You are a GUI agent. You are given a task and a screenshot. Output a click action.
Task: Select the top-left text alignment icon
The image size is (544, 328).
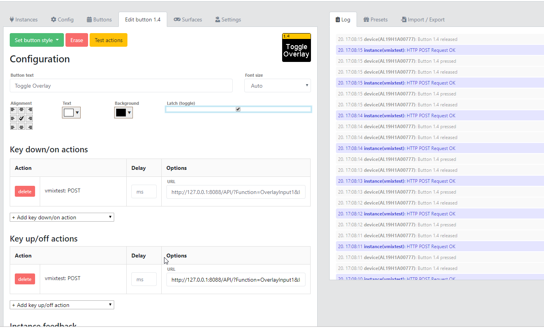13,110
